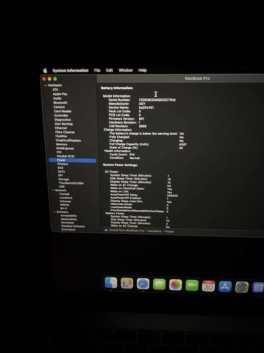Image resolution: width=264 pixels, height=353 pixels.
Task: Click Power in the path bar
Action: (169, 231)
